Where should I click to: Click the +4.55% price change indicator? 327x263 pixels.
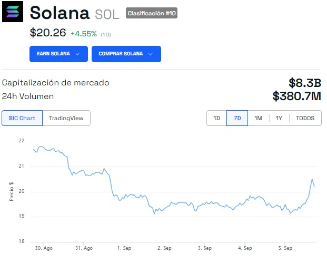[x=84, y=34]
